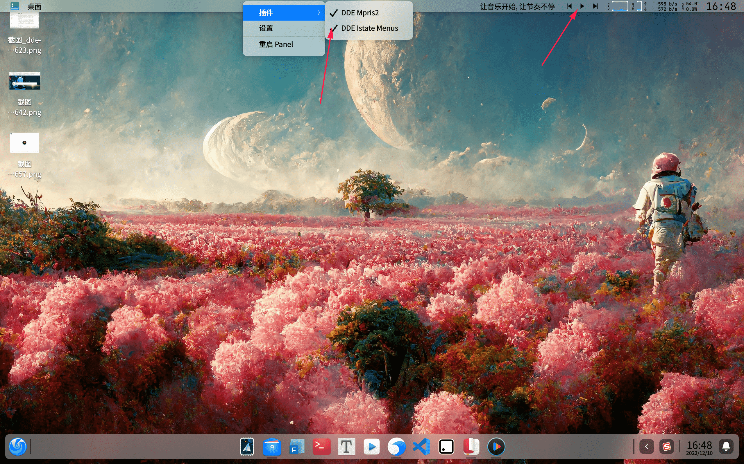Click the song title 让音乐开始, 让节奏不停
The height and width of the screenshot is (464, 744).
coord(518,6)
